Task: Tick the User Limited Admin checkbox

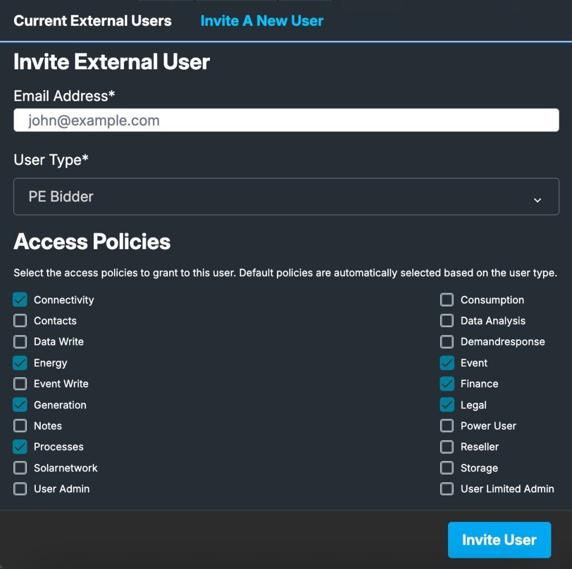Action: point(447,489)
